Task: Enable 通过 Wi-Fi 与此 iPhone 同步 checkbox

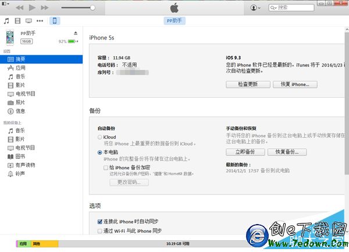Action: [x=100, y=231]
